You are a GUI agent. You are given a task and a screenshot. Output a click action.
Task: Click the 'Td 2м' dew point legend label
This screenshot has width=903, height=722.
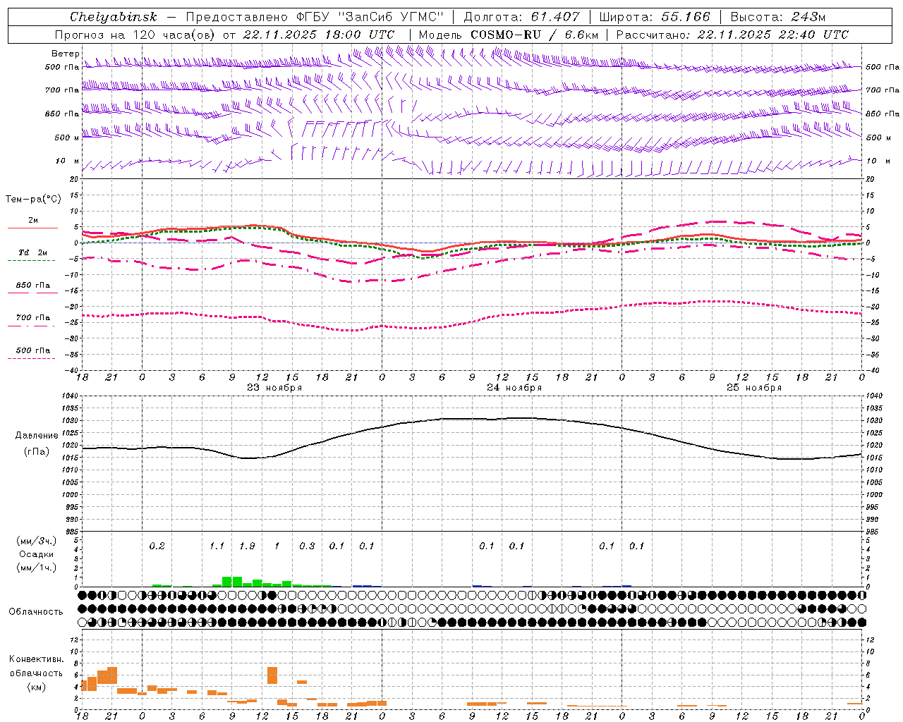pos(33,252)
